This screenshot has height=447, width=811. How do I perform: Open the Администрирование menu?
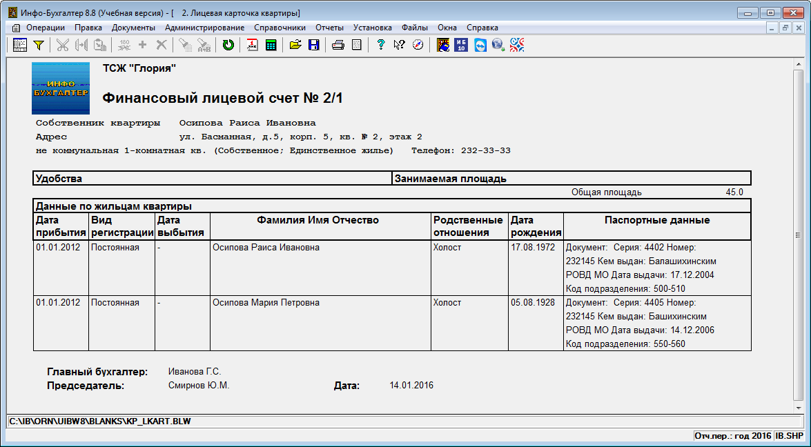pyautogui.click(x=205, y=28)
